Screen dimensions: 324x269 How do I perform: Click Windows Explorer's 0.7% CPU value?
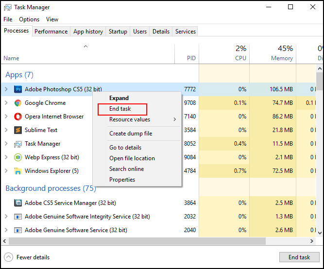tap(240, 171)
